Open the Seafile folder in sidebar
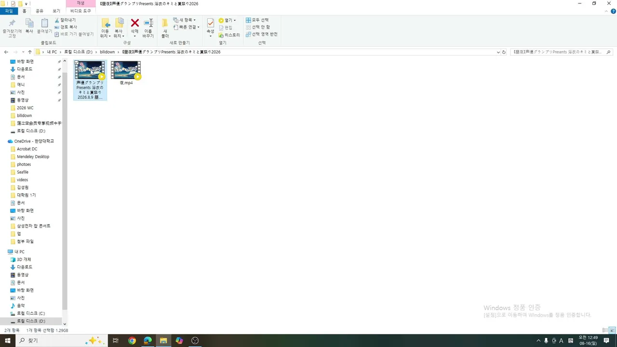617x347 pixels. tap(23, 172)
